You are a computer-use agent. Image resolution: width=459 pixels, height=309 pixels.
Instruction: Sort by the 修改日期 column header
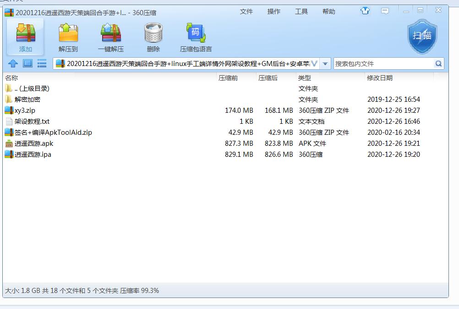click(x=379, y=78)
